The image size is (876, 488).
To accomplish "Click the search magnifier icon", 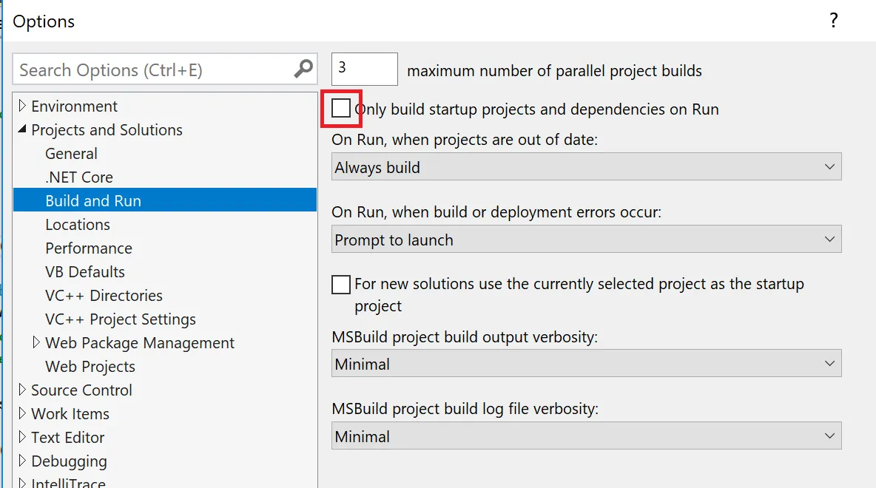I will [x=303, y=70].
